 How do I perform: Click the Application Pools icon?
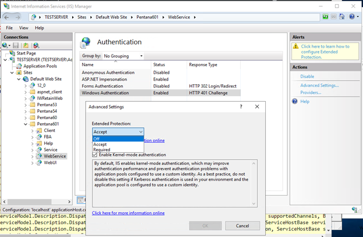[x=19, y=66]
